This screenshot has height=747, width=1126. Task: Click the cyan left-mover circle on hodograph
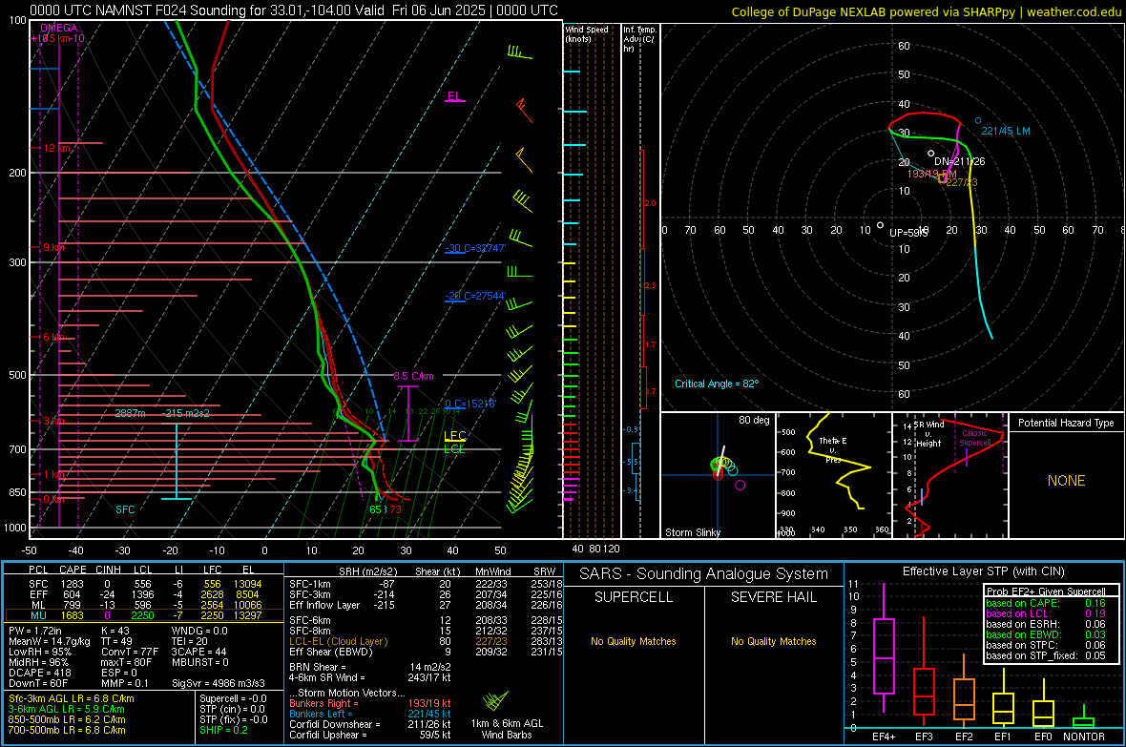click(x=978, y=120)
